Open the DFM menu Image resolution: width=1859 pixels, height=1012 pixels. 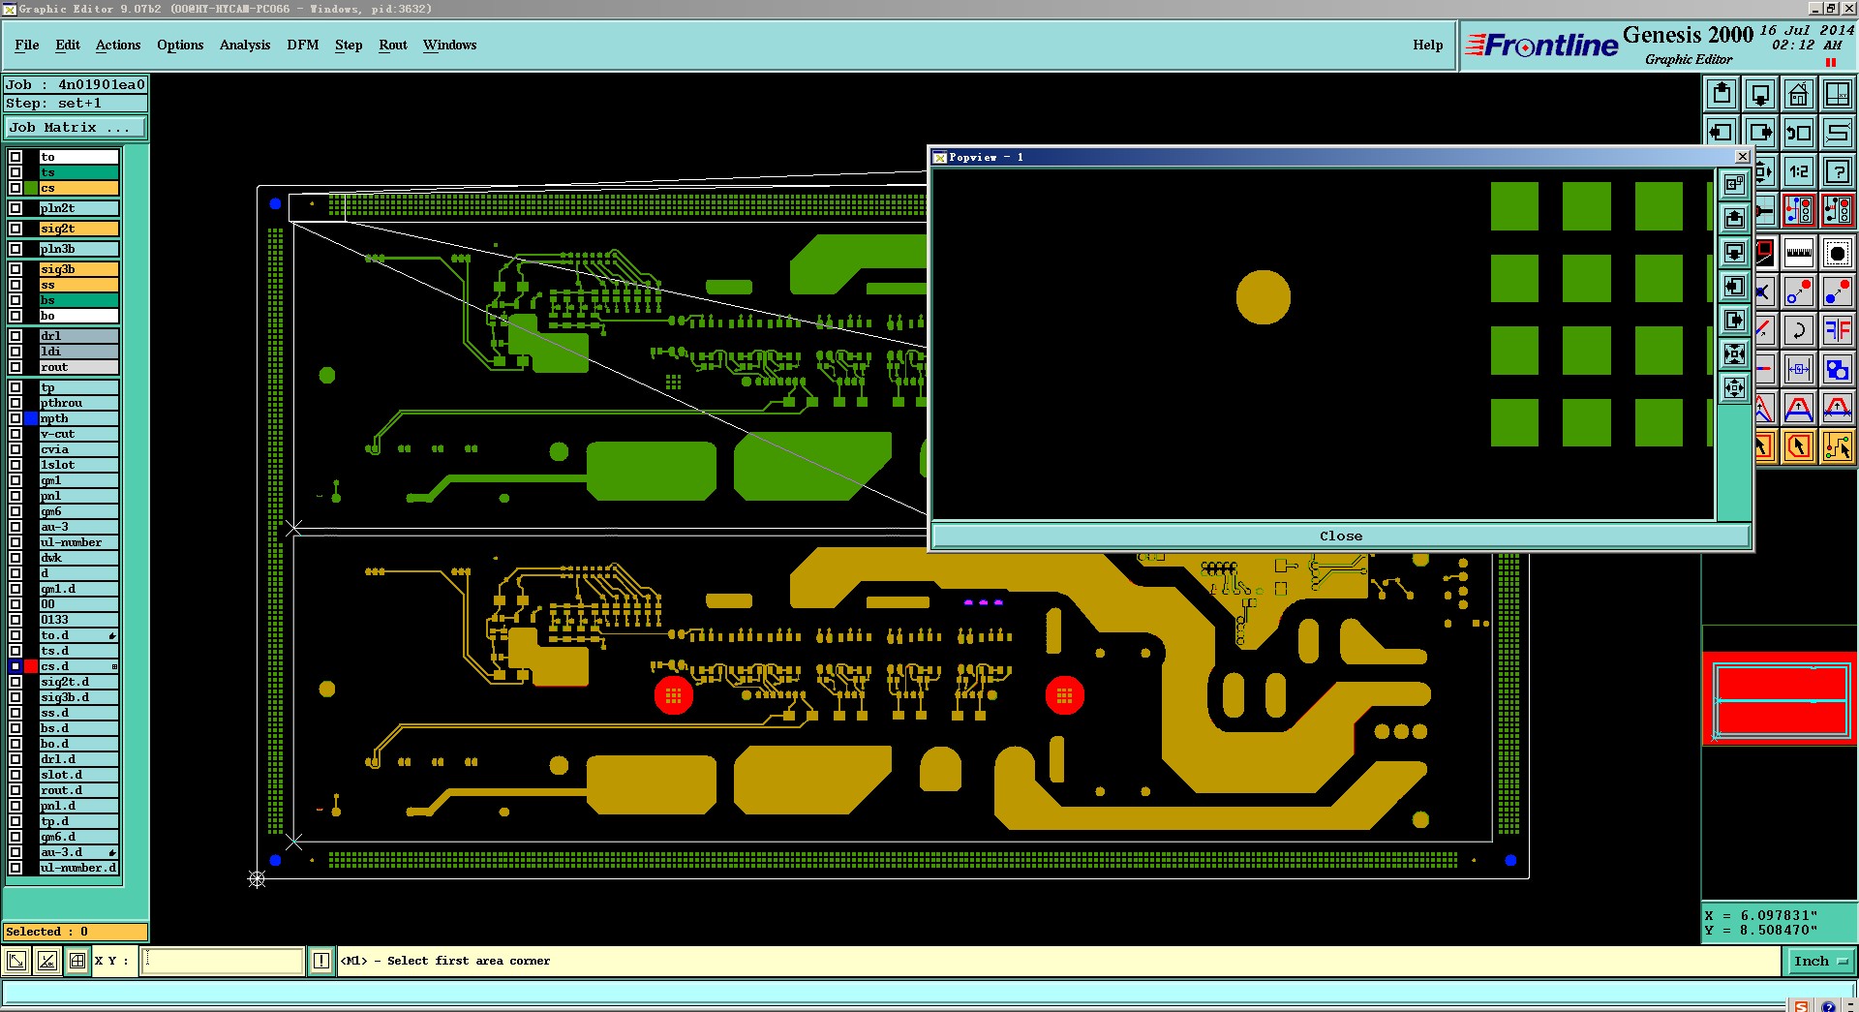coord(303,45)
